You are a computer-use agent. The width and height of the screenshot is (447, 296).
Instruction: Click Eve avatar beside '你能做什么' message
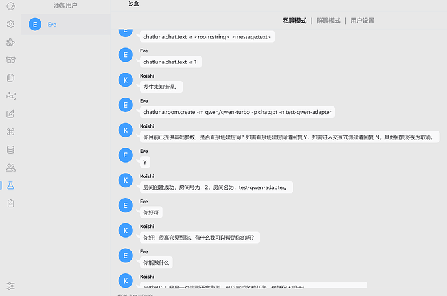126,256
